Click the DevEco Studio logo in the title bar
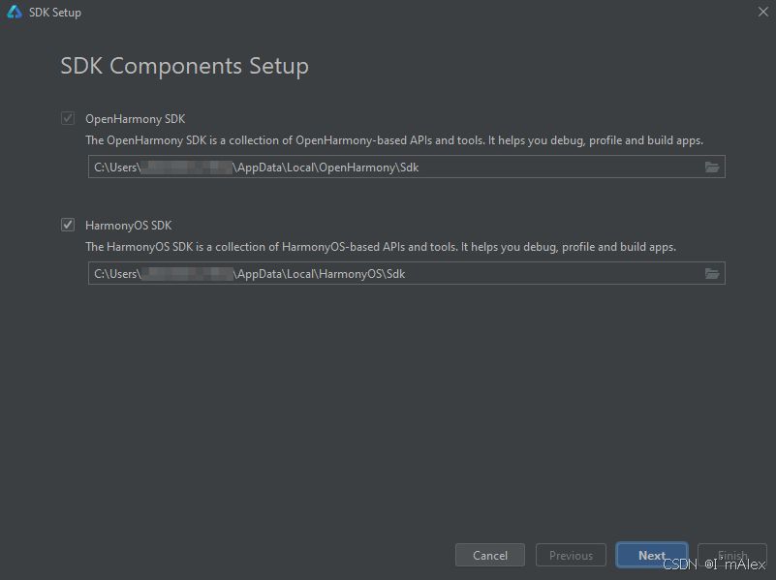 tap(15, 12)
